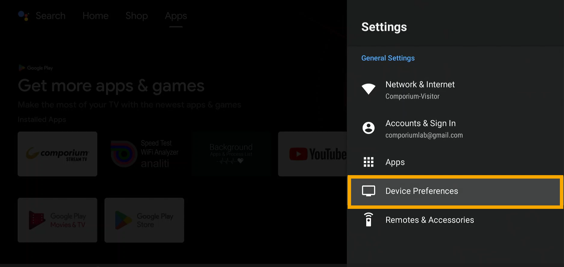Click the General Settings heading
This screenshot has width=564, height=267.
(388, 58)
